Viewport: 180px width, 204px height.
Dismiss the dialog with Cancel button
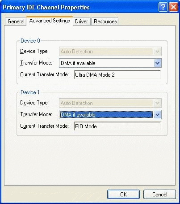click(x=159, y=195)
